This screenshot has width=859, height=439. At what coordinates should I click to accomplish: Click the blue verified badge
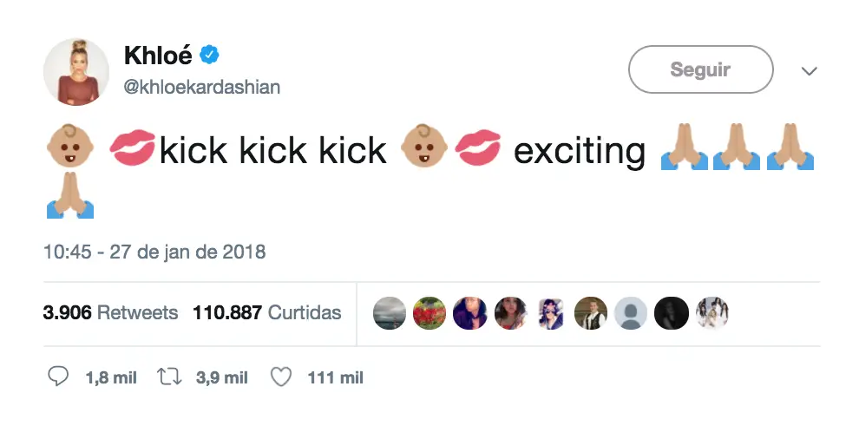coord(209,55)
